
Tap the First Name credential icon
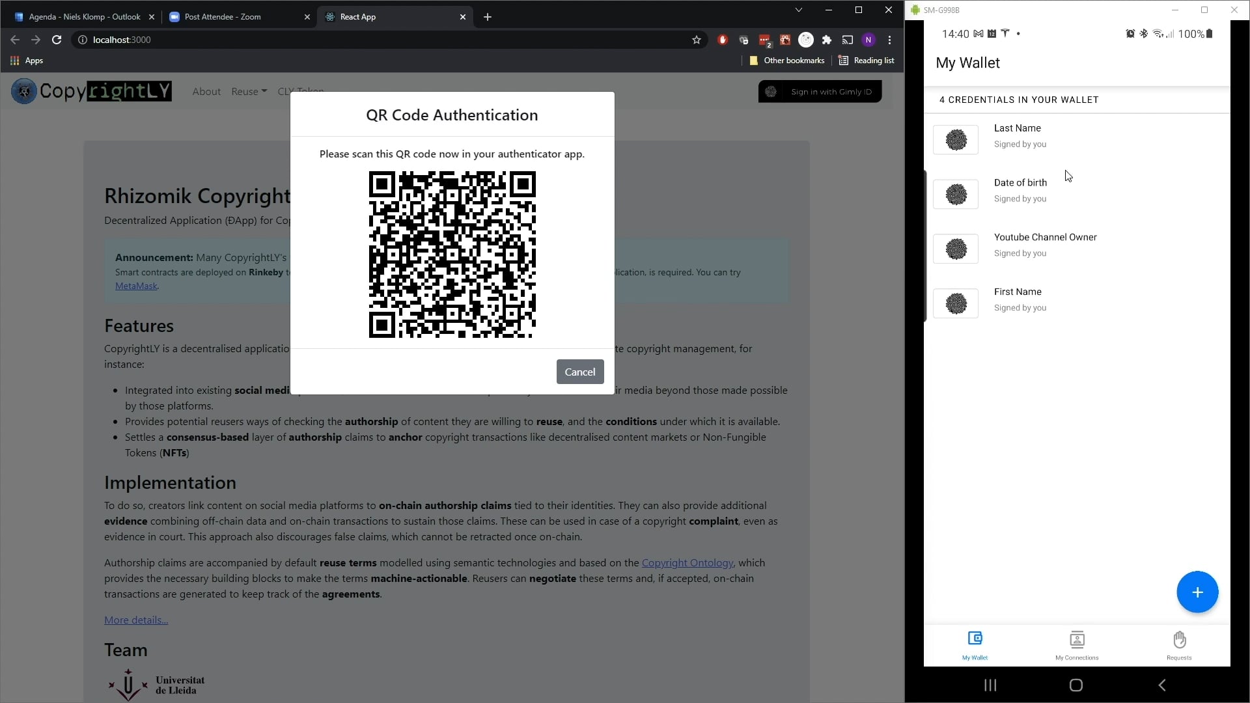[x=956, y=303]
